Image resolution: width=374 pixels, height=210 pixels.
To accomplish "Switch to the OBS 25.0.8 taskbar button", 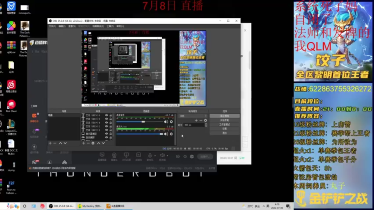I will click(61, 206).
